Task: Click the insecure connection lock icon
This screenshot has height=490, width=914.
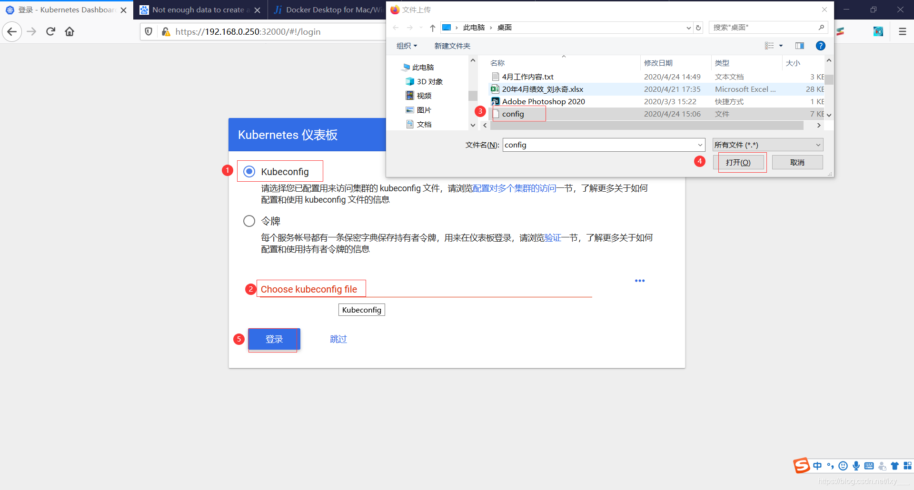Action: click(x=166, y=32)
